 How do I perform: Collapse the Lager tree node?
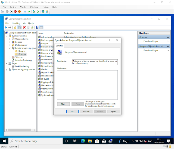(x=7, y=63)
